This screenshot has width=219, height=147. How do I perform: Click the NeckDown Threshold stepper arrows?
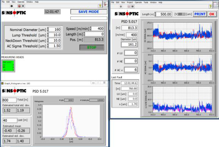[x=48, y=40]
